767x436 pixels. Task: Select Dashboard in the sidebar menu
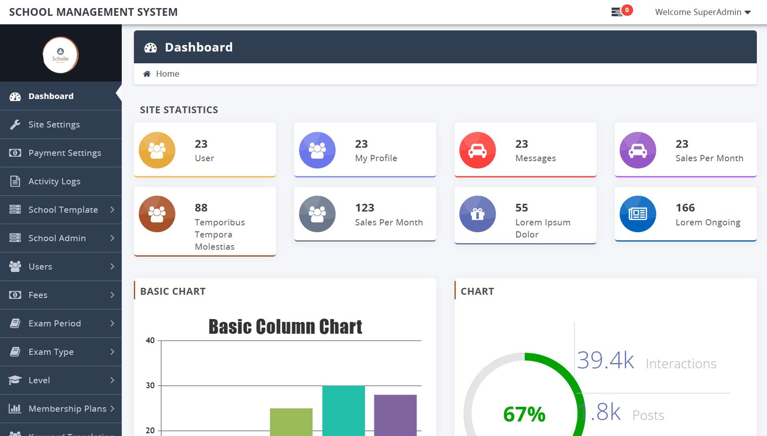point(61,96)
